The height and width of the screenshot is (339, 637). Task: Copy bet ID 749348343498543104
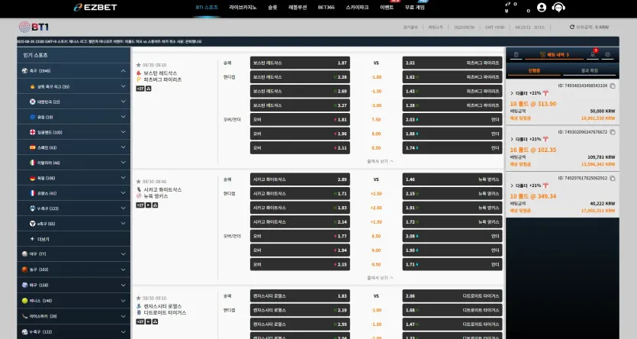click(x=613, y=86)
